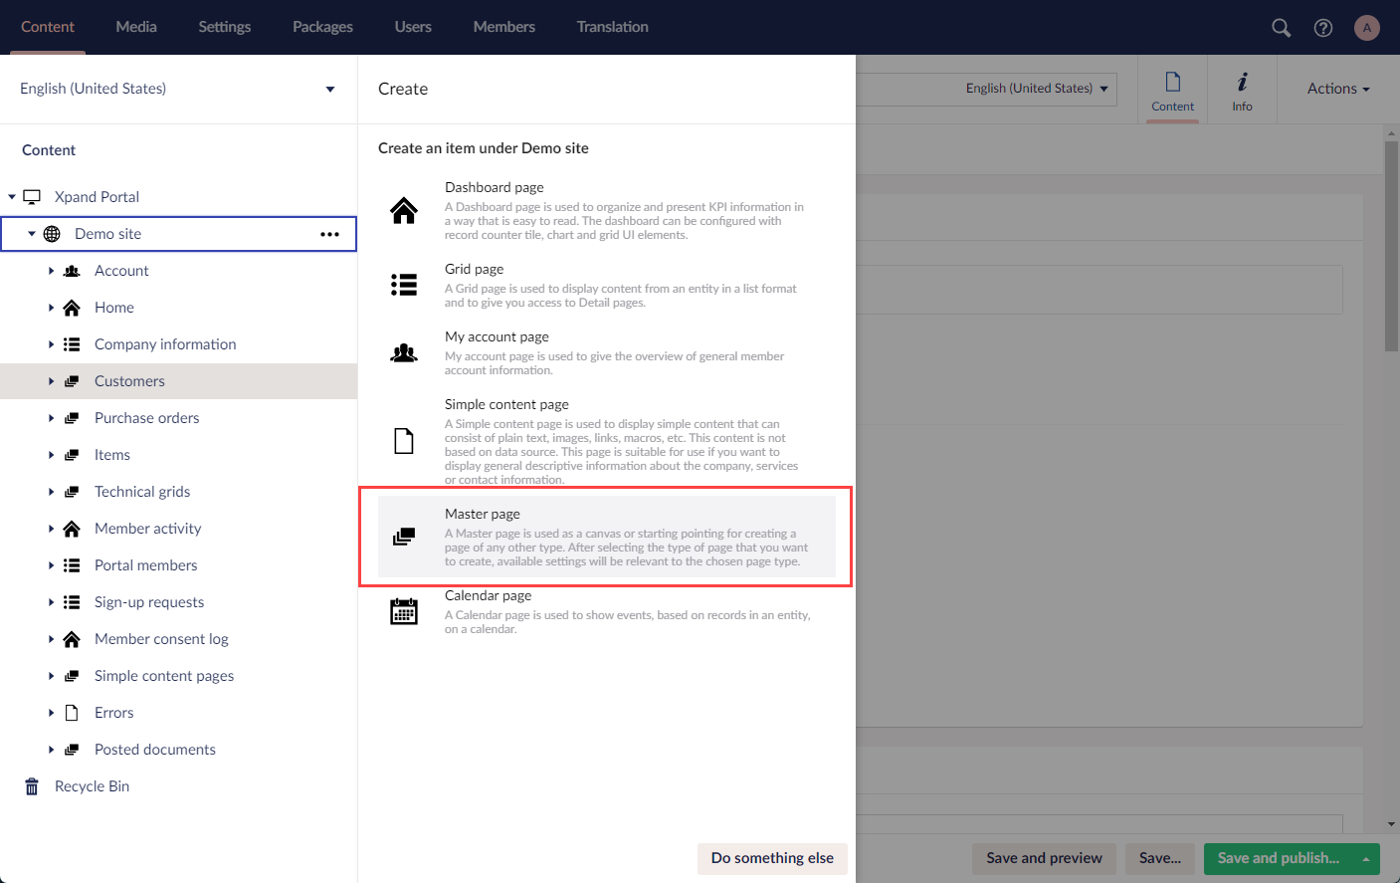The height and width of the screenshot is (883, 1400).
Task: Click the Xpand Portal monitor icon
Action: pyautogui.click(x=32, y=197)
